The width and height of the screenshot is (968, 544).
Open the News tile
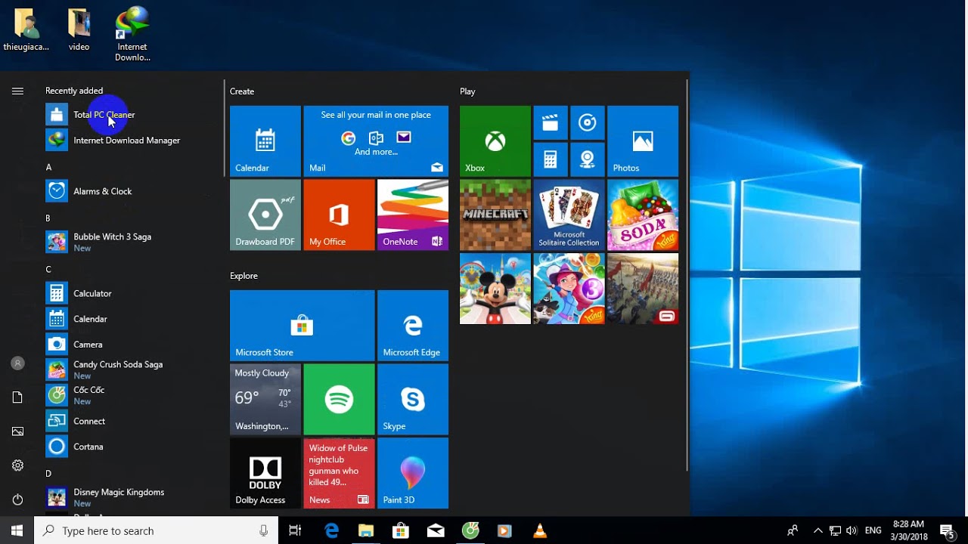pos(339,473)
